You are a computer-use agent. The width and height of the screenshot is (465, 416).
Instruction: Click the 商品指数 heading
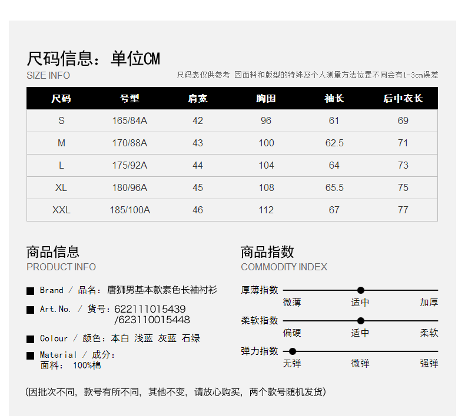[x=267, y=252]
